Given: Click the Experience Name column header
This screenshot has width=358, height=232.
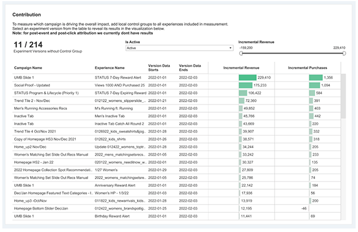Looking at the screenshot, I should 109,68.
